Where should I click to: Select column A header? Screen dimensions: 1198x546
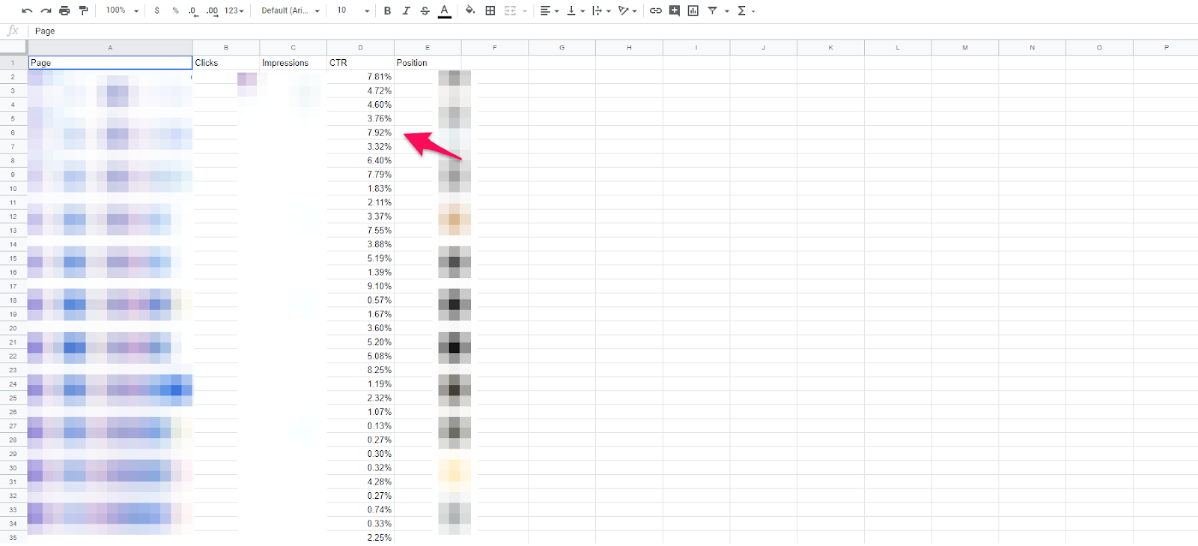coord(110,47)
